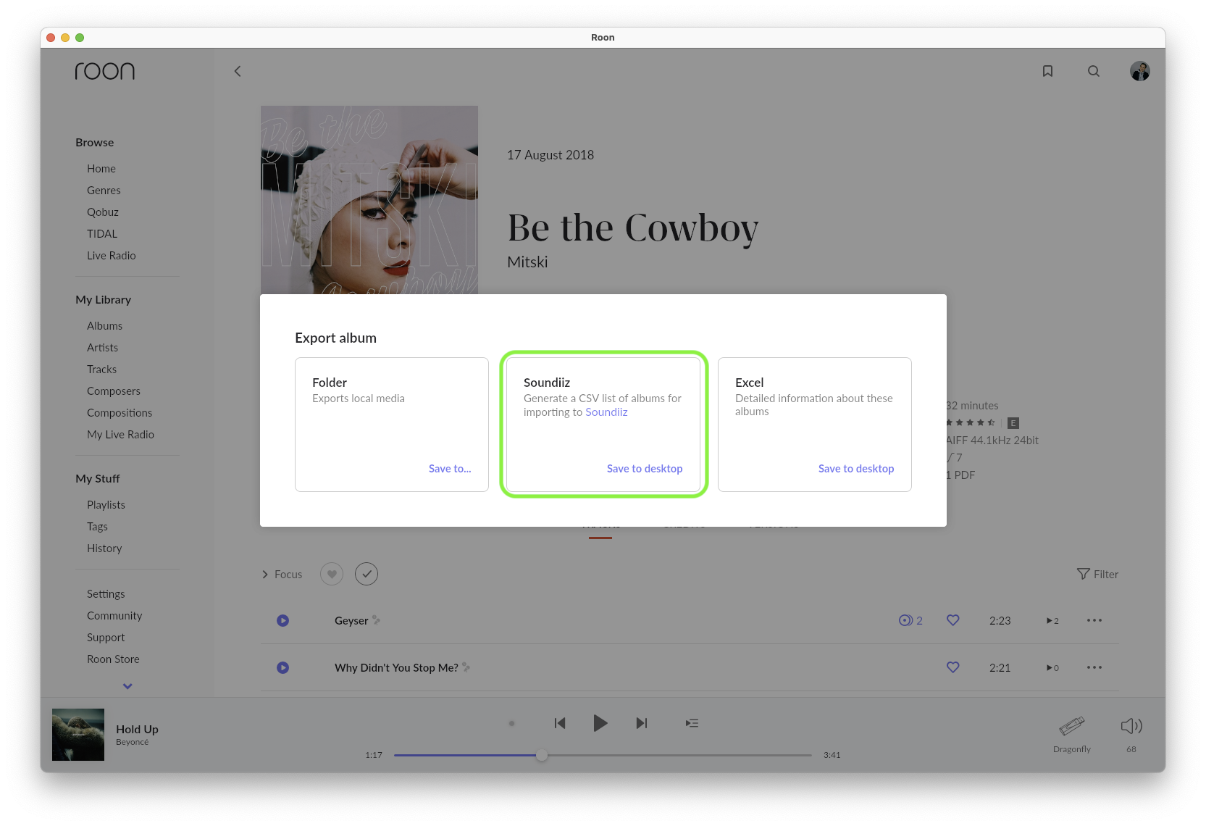Toggle the heart favorites filter
The height and width of the screenshot is (826, 1206).
coord(332,574)
